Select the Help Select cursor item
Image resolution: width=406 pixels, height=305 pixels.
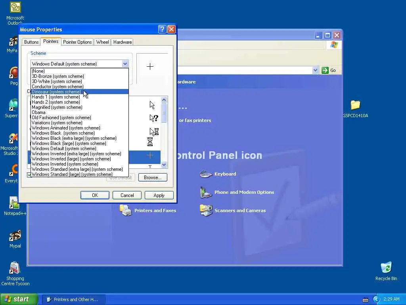coord(154,118)
